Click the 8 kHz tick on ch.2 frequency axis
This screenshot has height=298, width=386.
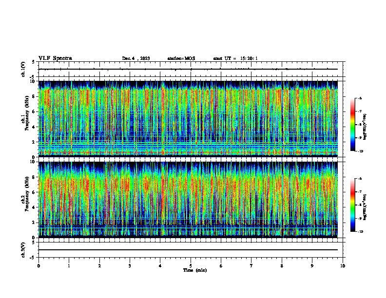click(x=34, y=177)
